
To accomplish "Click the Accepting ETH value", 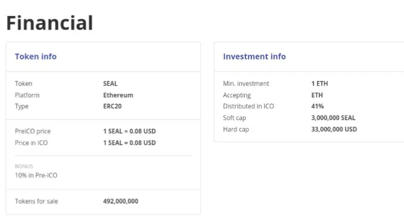I will (x=317, y=95).
